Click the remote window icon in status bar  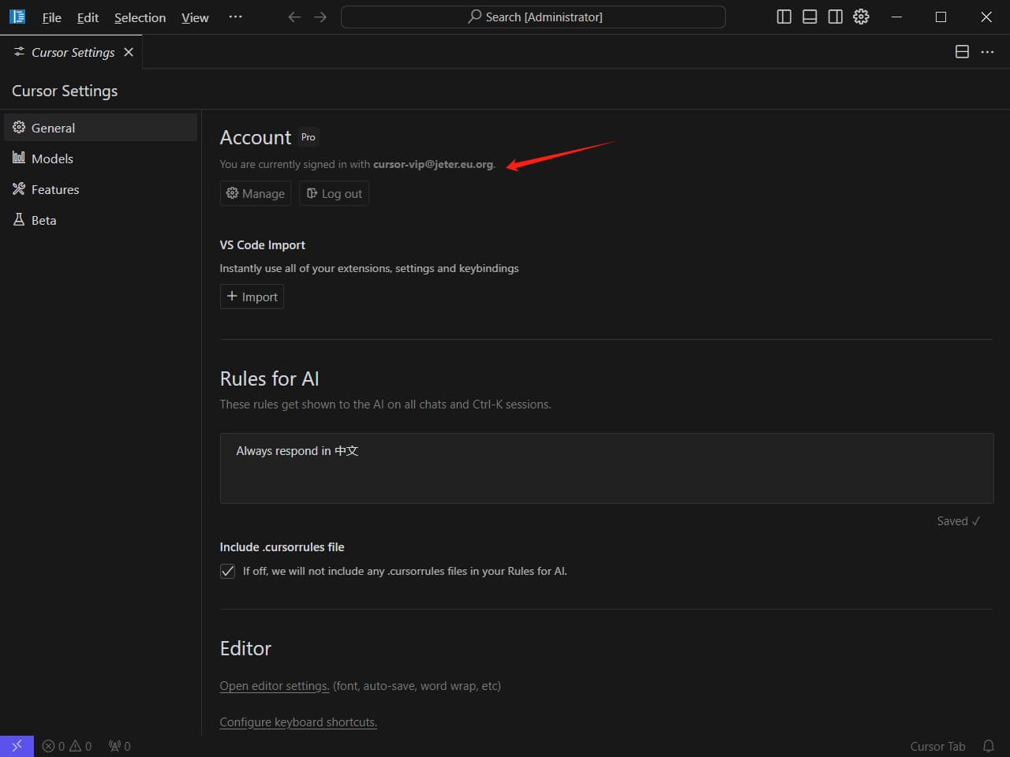[x=17, y=746]
